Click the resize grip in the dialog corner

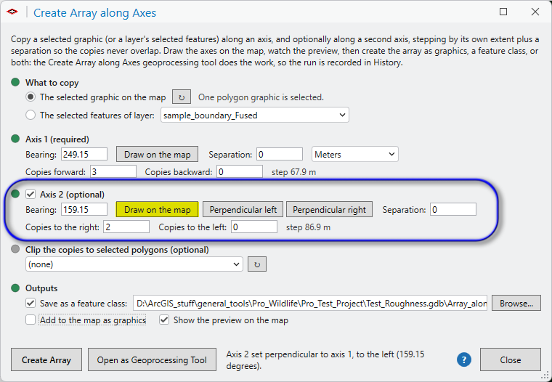click(x=545, y=376)
